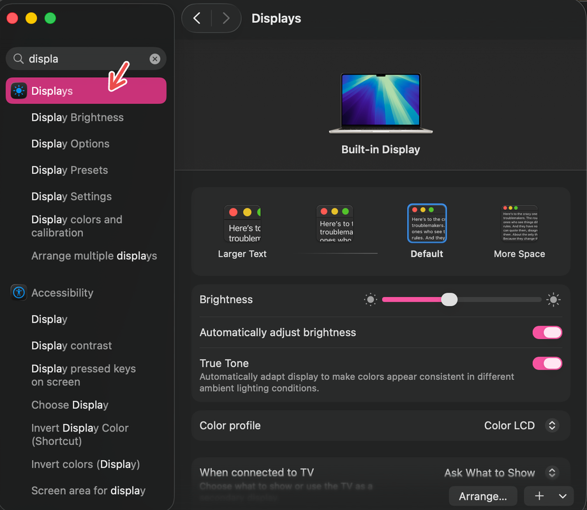The image size is (587, 510).
Task: Click the yellow minimize window button
Action: coord(31,18)
